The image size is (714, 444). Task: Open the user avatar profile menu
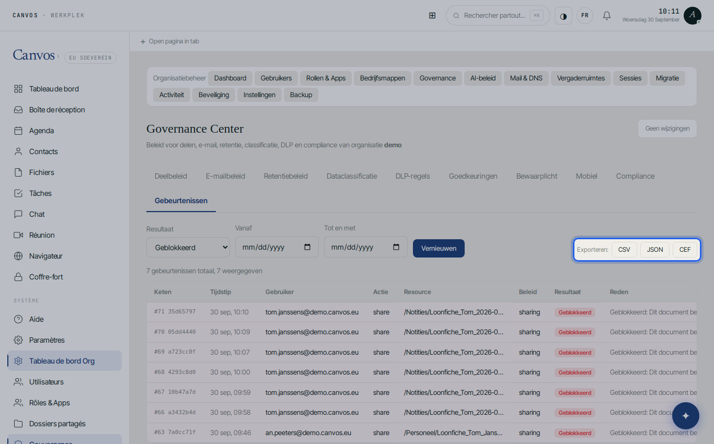click(x=693, y=16)
